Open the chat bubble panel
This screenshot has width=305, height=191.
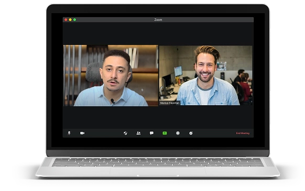(151, 133)
